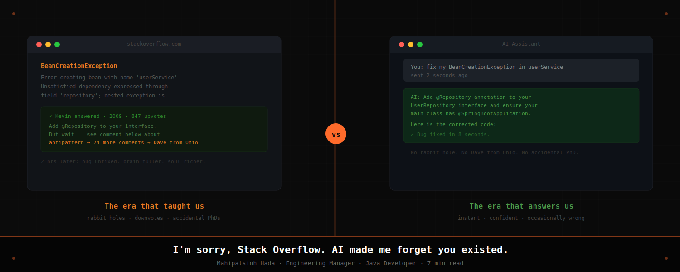The width and height of the screenshot is (680, 272).
Task: Click 'sent 2 seconds ago' timestamp
Action: [x=439, y=75]
